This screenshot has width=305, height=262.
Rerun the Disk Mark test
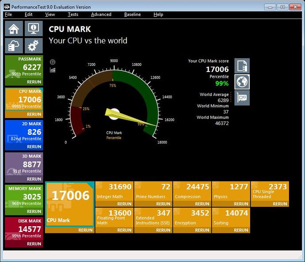pyautogui.click(x=34, y=243)
